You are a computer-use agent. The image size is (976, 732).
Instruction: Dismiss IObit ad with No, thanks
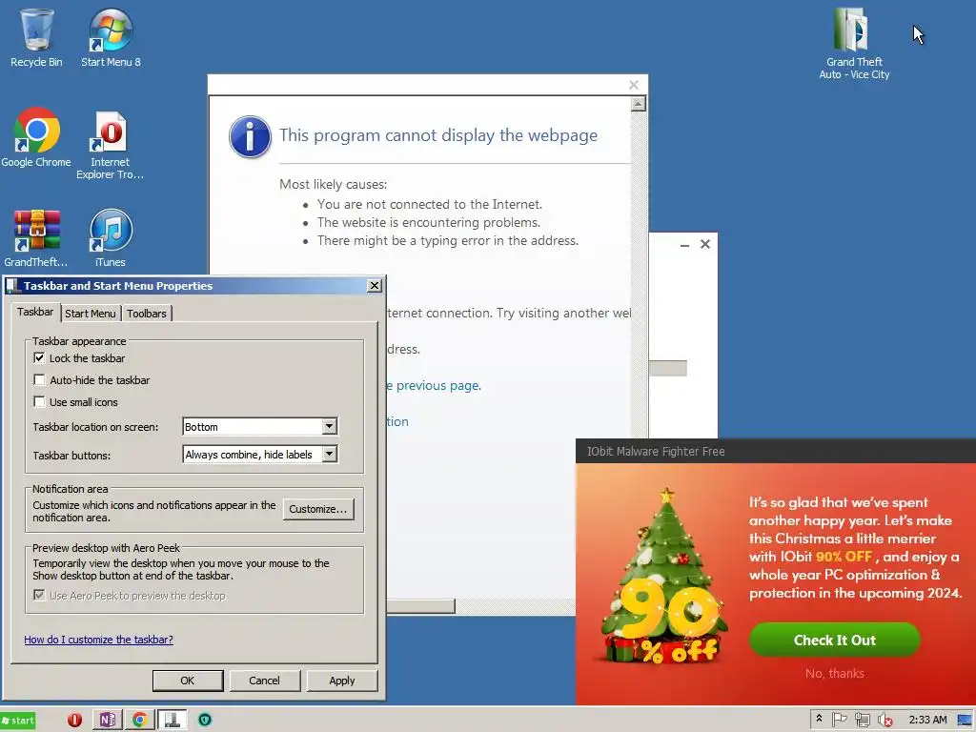[834, 674]
